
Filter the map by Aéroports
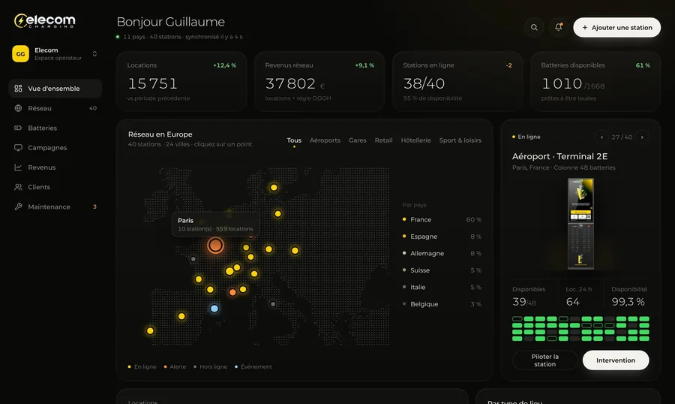(x=325, y=140)
